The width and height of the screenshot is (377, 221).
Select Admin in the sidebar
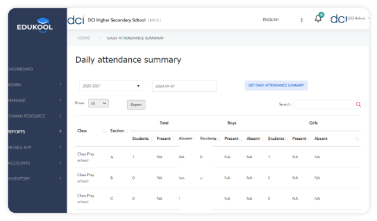[x=15, y=85]
